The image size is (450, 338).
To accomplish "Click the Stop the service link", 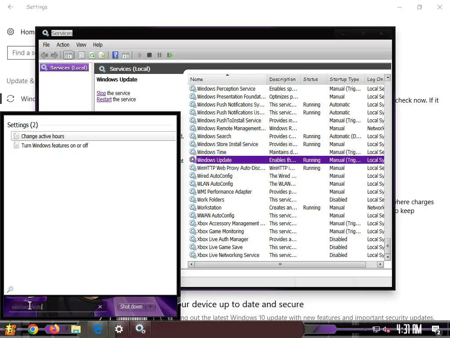I will [101, 93].
